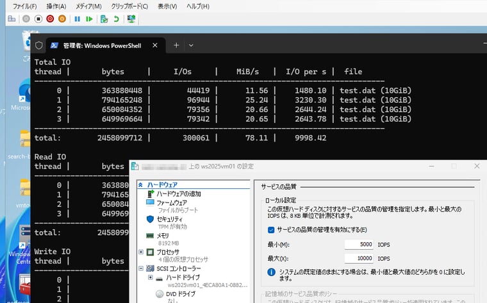Open a new terminal tab with plus
This screenshot has width=487, height=303.
(176, 45)
